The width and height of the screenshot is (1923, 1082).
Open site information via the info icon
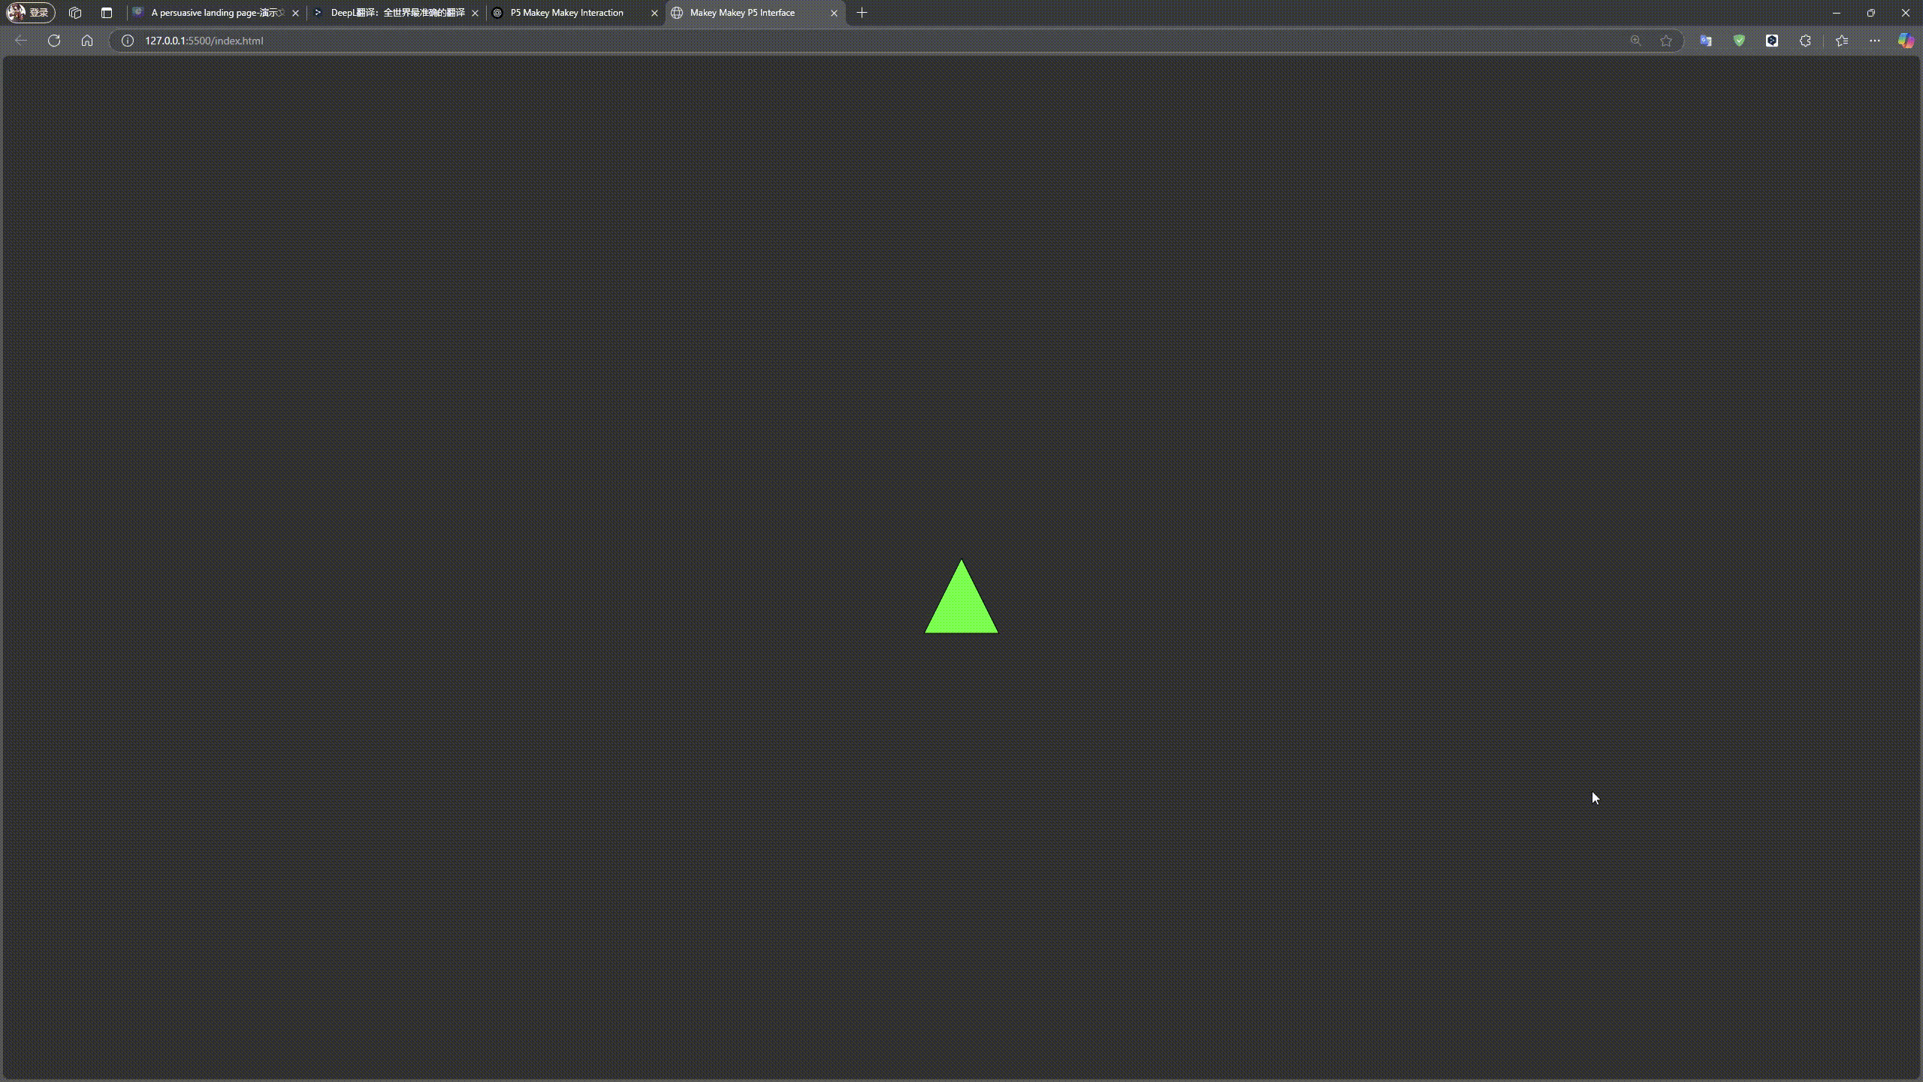tap(126, 41)
